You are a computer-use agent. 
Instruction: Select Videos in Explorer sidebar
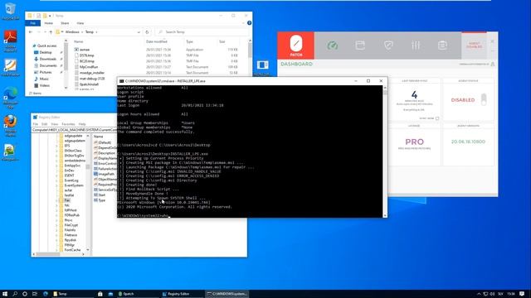[x=44, y=85]
